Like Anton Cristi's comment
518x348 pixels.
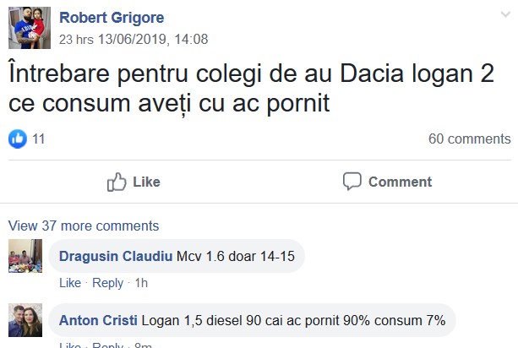coord(70,345)
